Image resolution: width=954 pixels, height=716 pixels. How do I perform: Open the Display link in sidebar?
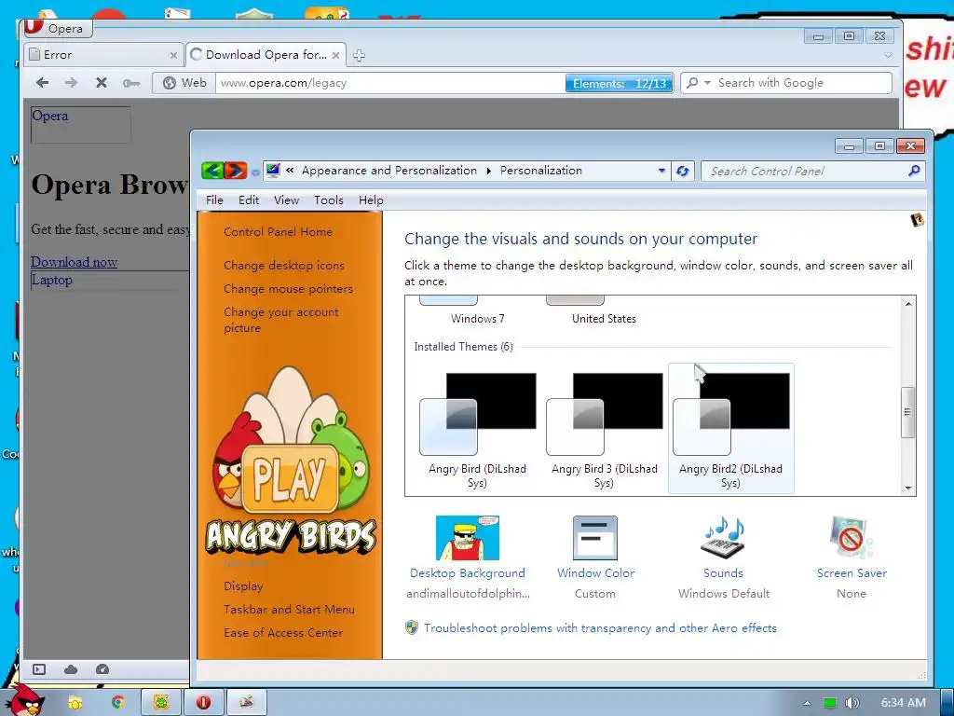pyautogui.click(x=243, y=586)
